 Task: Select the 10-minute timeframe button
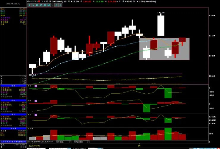click(37, 5)
